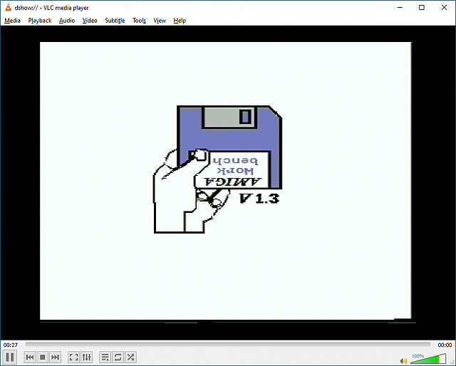Open the Media menu
Viewport: 456px width, 366px height.
pos(12,21)
